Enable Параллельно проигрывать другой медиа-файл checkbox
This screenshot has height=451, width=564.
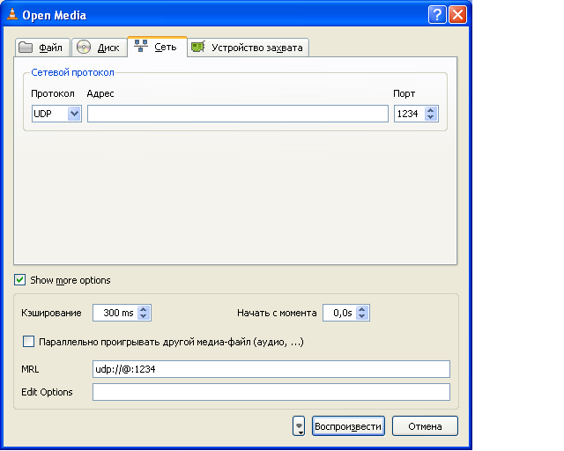coord(28,342)
